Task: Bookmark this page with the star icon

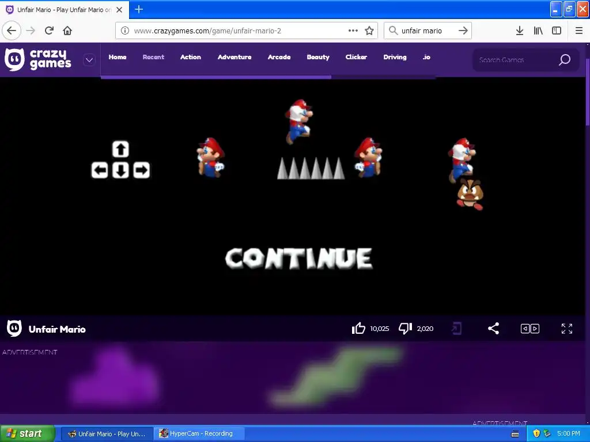Action: pos(369,31)
